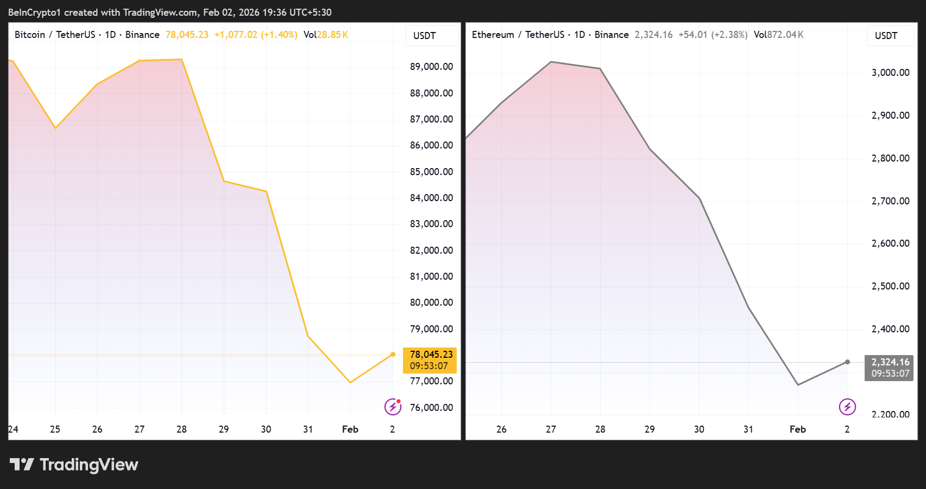926x489 pixels.
Task: Open Binance exchange entry in Bitcoin legend
Action: [142, 34]
